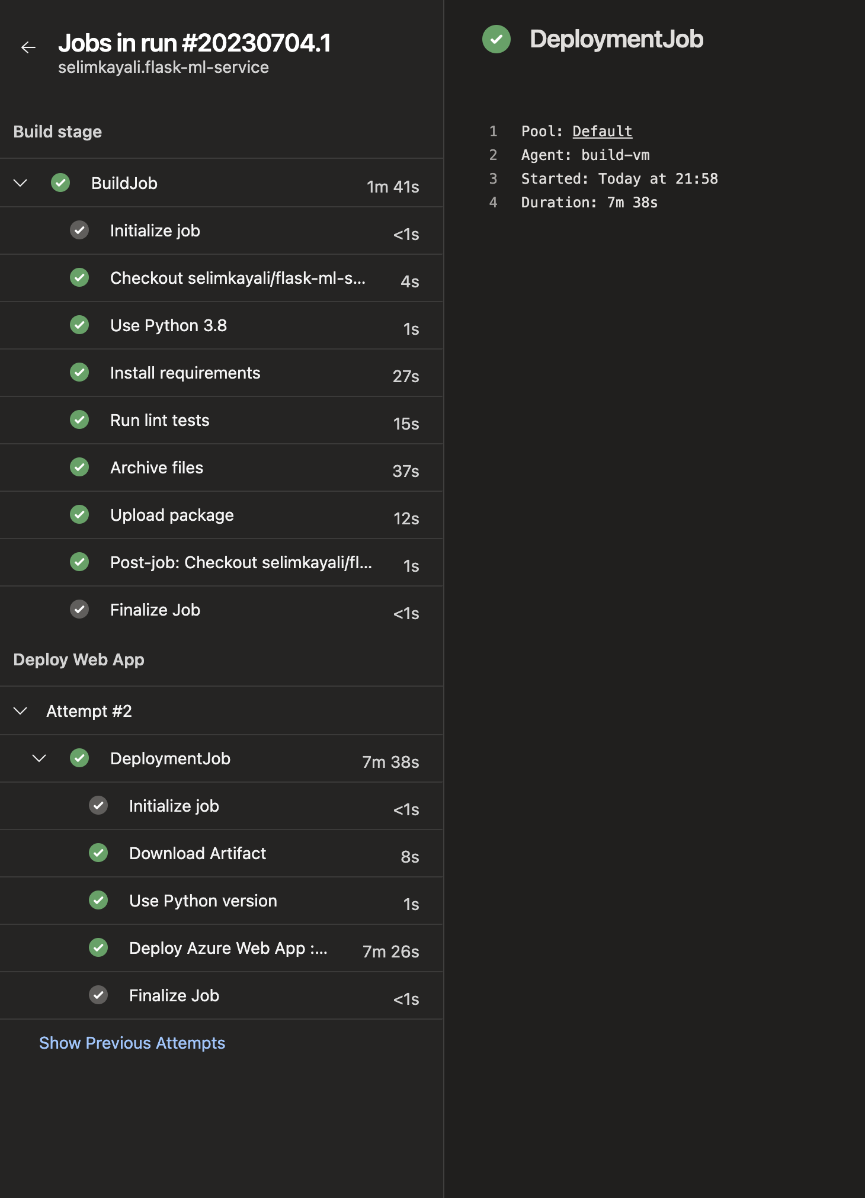Click the gray checkmark icon on Finalize Job
Image resolution: width=865 pixels, height=1198 pixels.
tap(80, 609)
